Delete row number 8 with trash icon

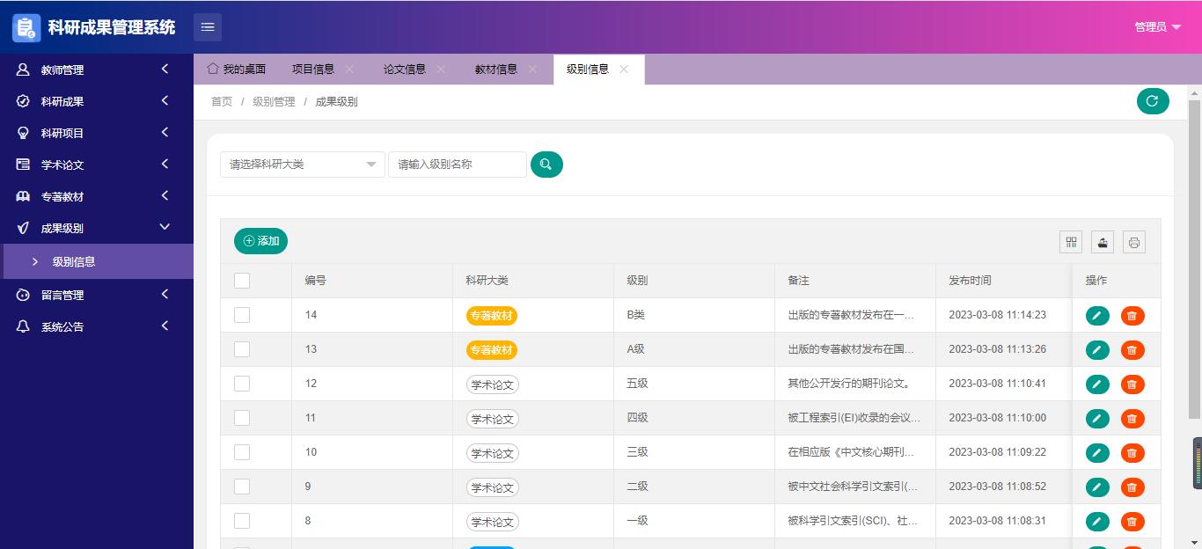(x=1132, y=522)
